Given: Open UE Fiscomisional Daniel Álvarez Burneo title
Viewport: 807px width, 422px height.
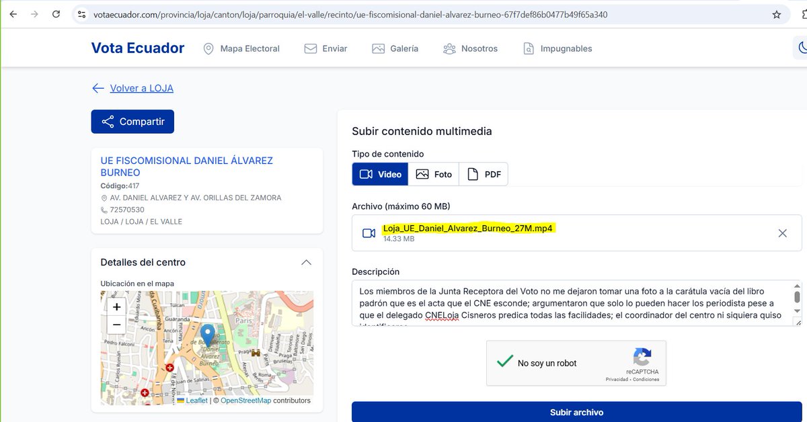Looking at the screenshot, I should click(x=187, y=167).
